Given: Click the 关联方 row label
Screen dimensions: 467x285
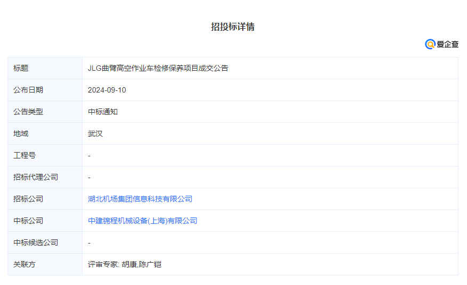Looking at the screenshot, I should [24, 264].
